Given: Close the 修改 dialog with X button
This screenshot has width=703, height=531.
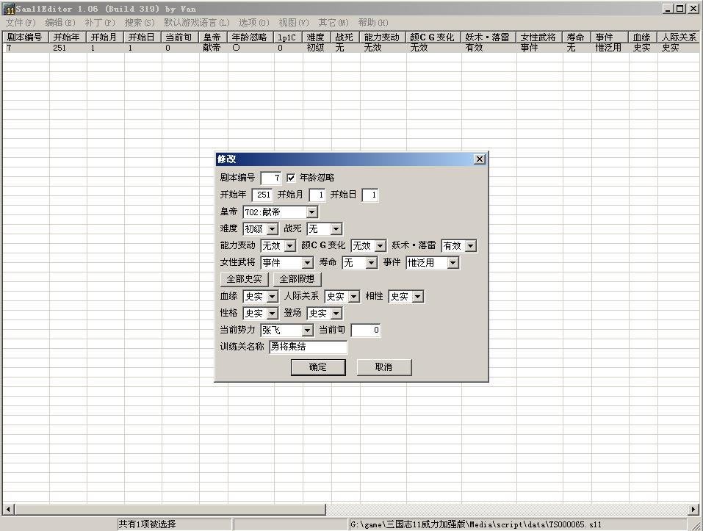Looking at the screenshot, I should 480,159.
